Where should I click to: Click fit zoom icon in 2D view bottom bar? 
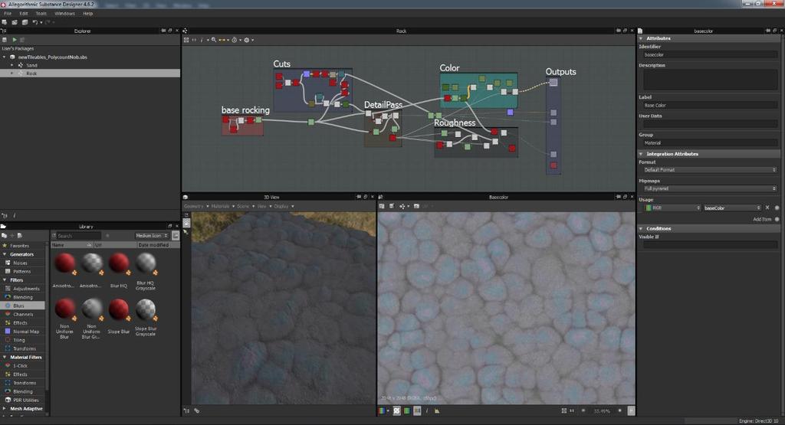click(x=563, y=410)
